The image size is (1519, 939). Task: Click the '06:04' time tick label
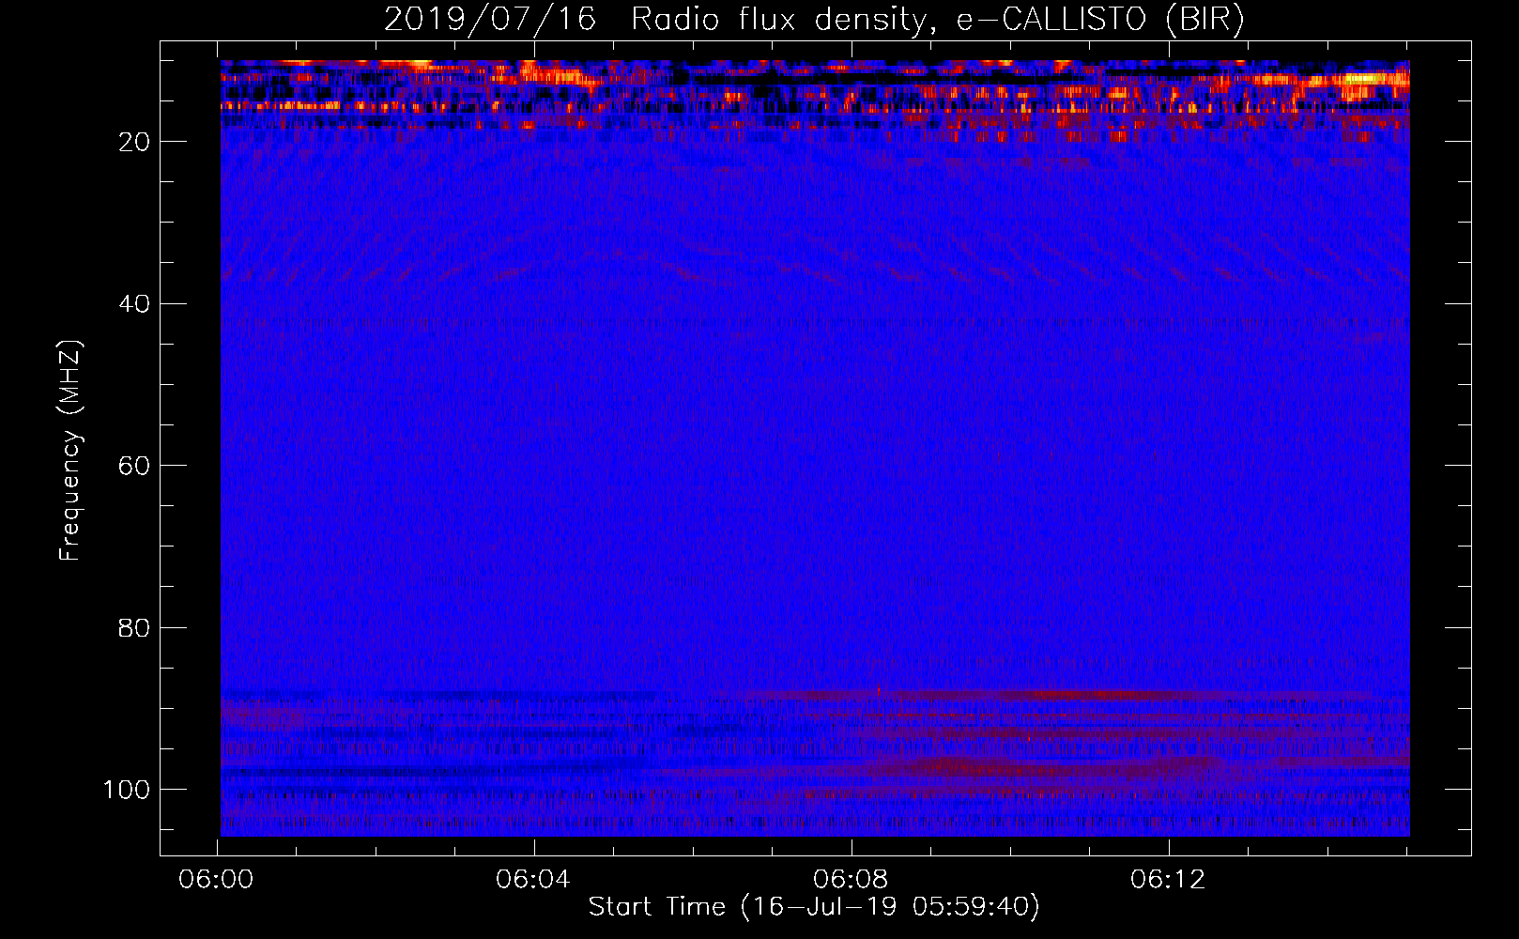tap(533, 880)
